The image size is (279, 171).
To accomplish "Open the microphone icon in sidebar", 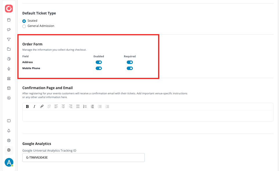I will click(9, 69).
